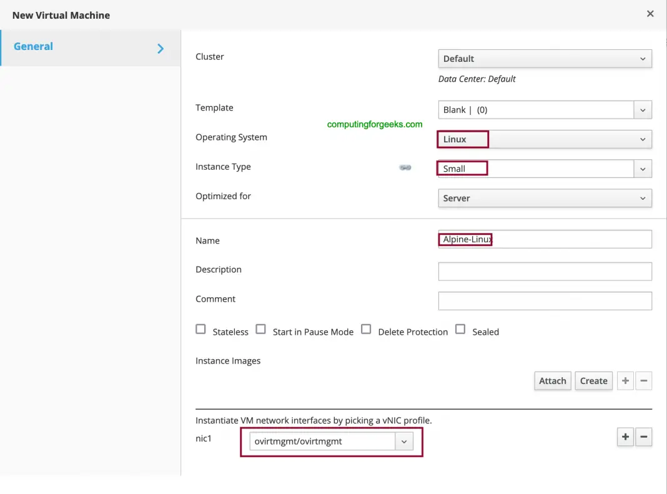Select the General section in the sidebar
This screenshot has height=494, width=667.
tap(33, 46)
